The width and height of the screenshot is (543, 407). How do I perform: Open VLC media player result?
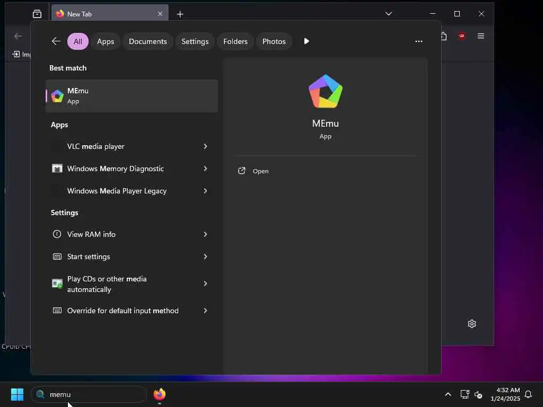132,146
